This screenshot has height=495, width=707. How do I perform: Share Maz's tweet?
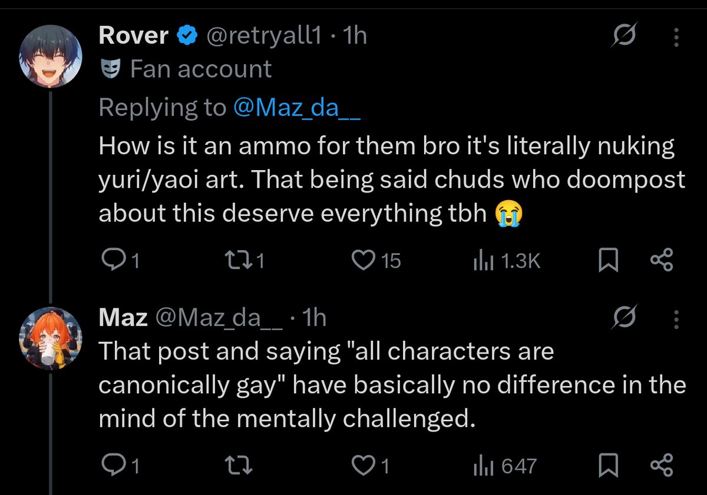click(x=661, y=466)
